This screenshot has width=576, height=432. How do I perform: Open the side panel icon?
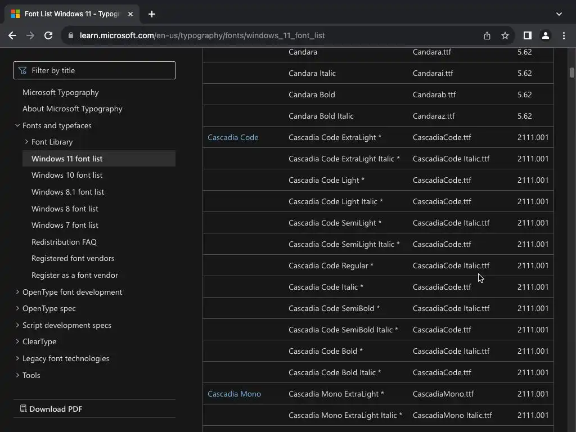(x=527, y=35)
